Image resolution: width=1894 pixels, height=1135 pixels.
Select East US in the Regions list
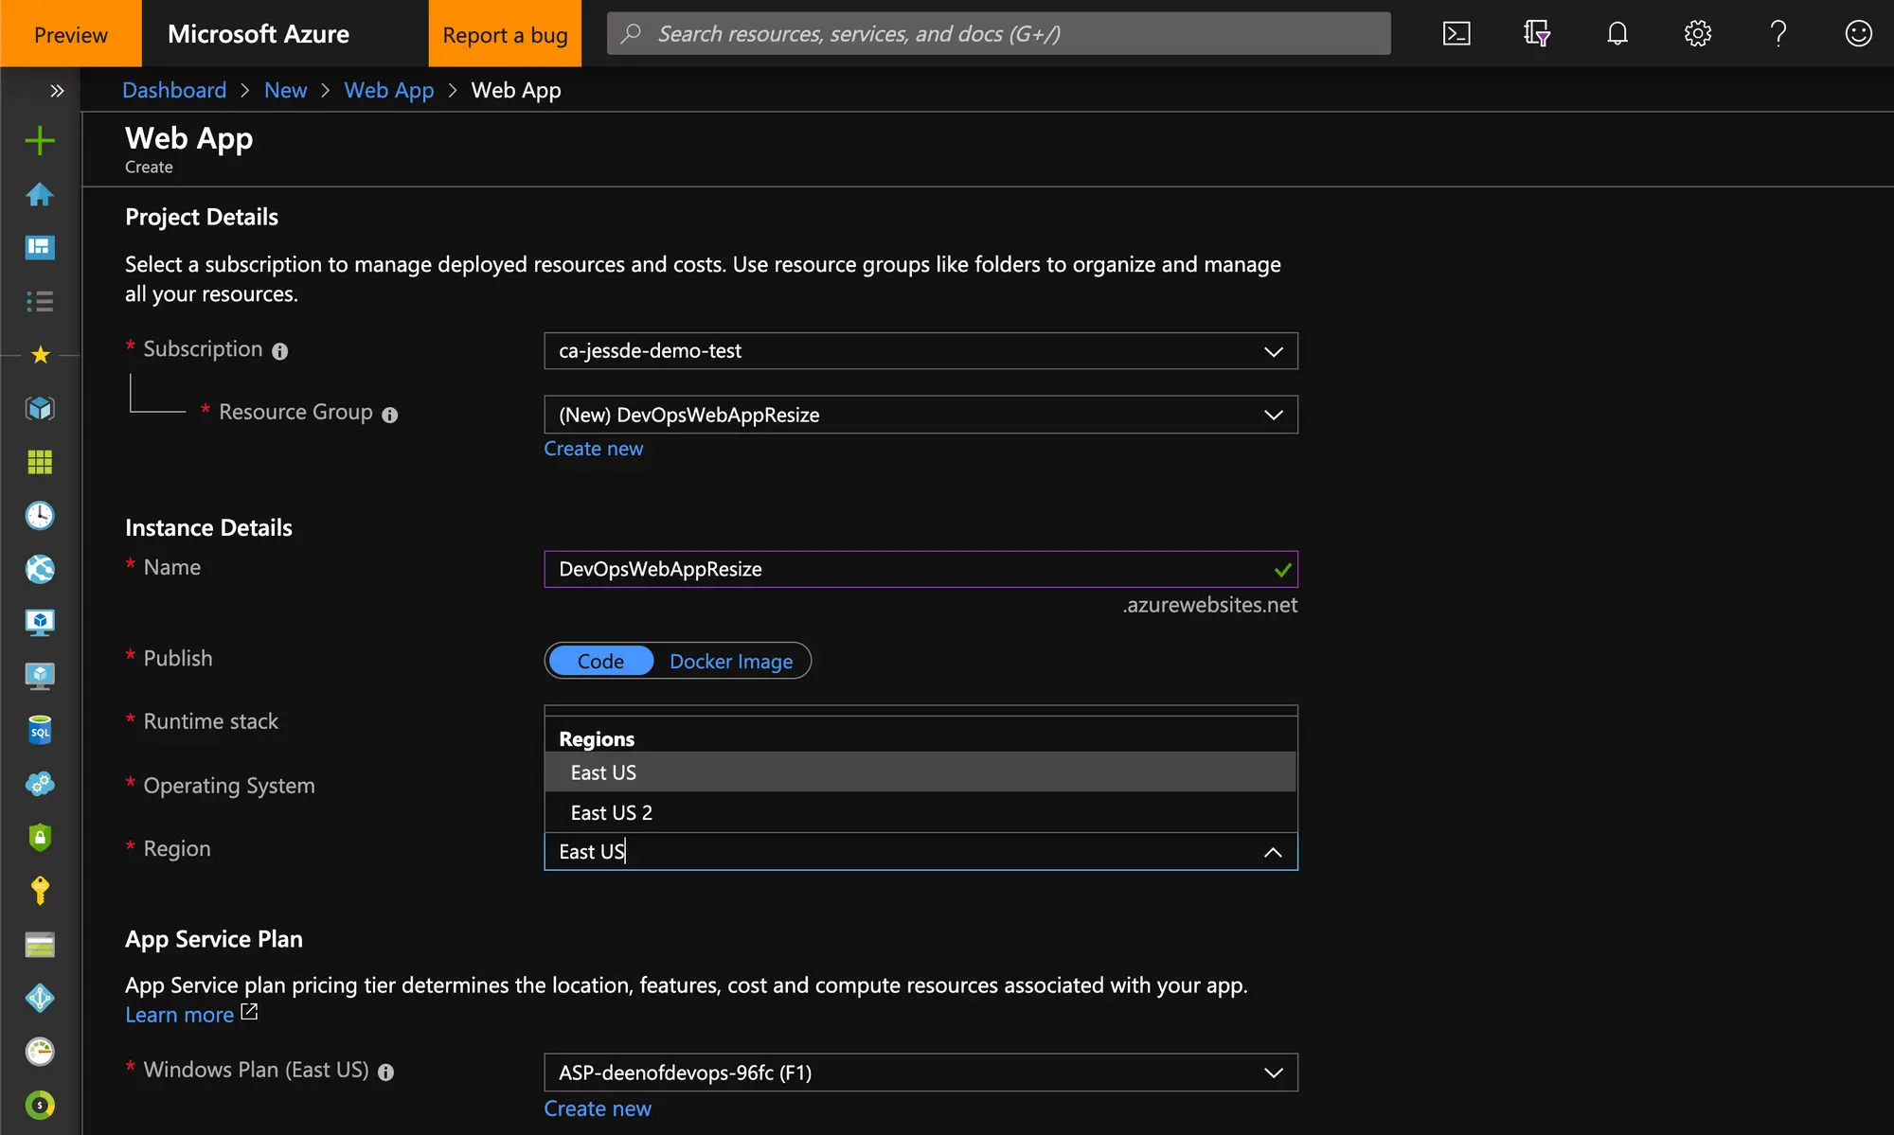click(604, 772)
